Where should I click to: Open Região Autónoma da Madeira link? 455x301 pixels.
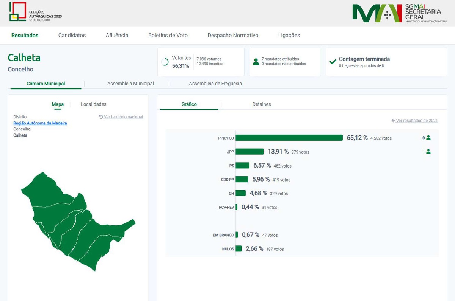(x=40, y=123)
